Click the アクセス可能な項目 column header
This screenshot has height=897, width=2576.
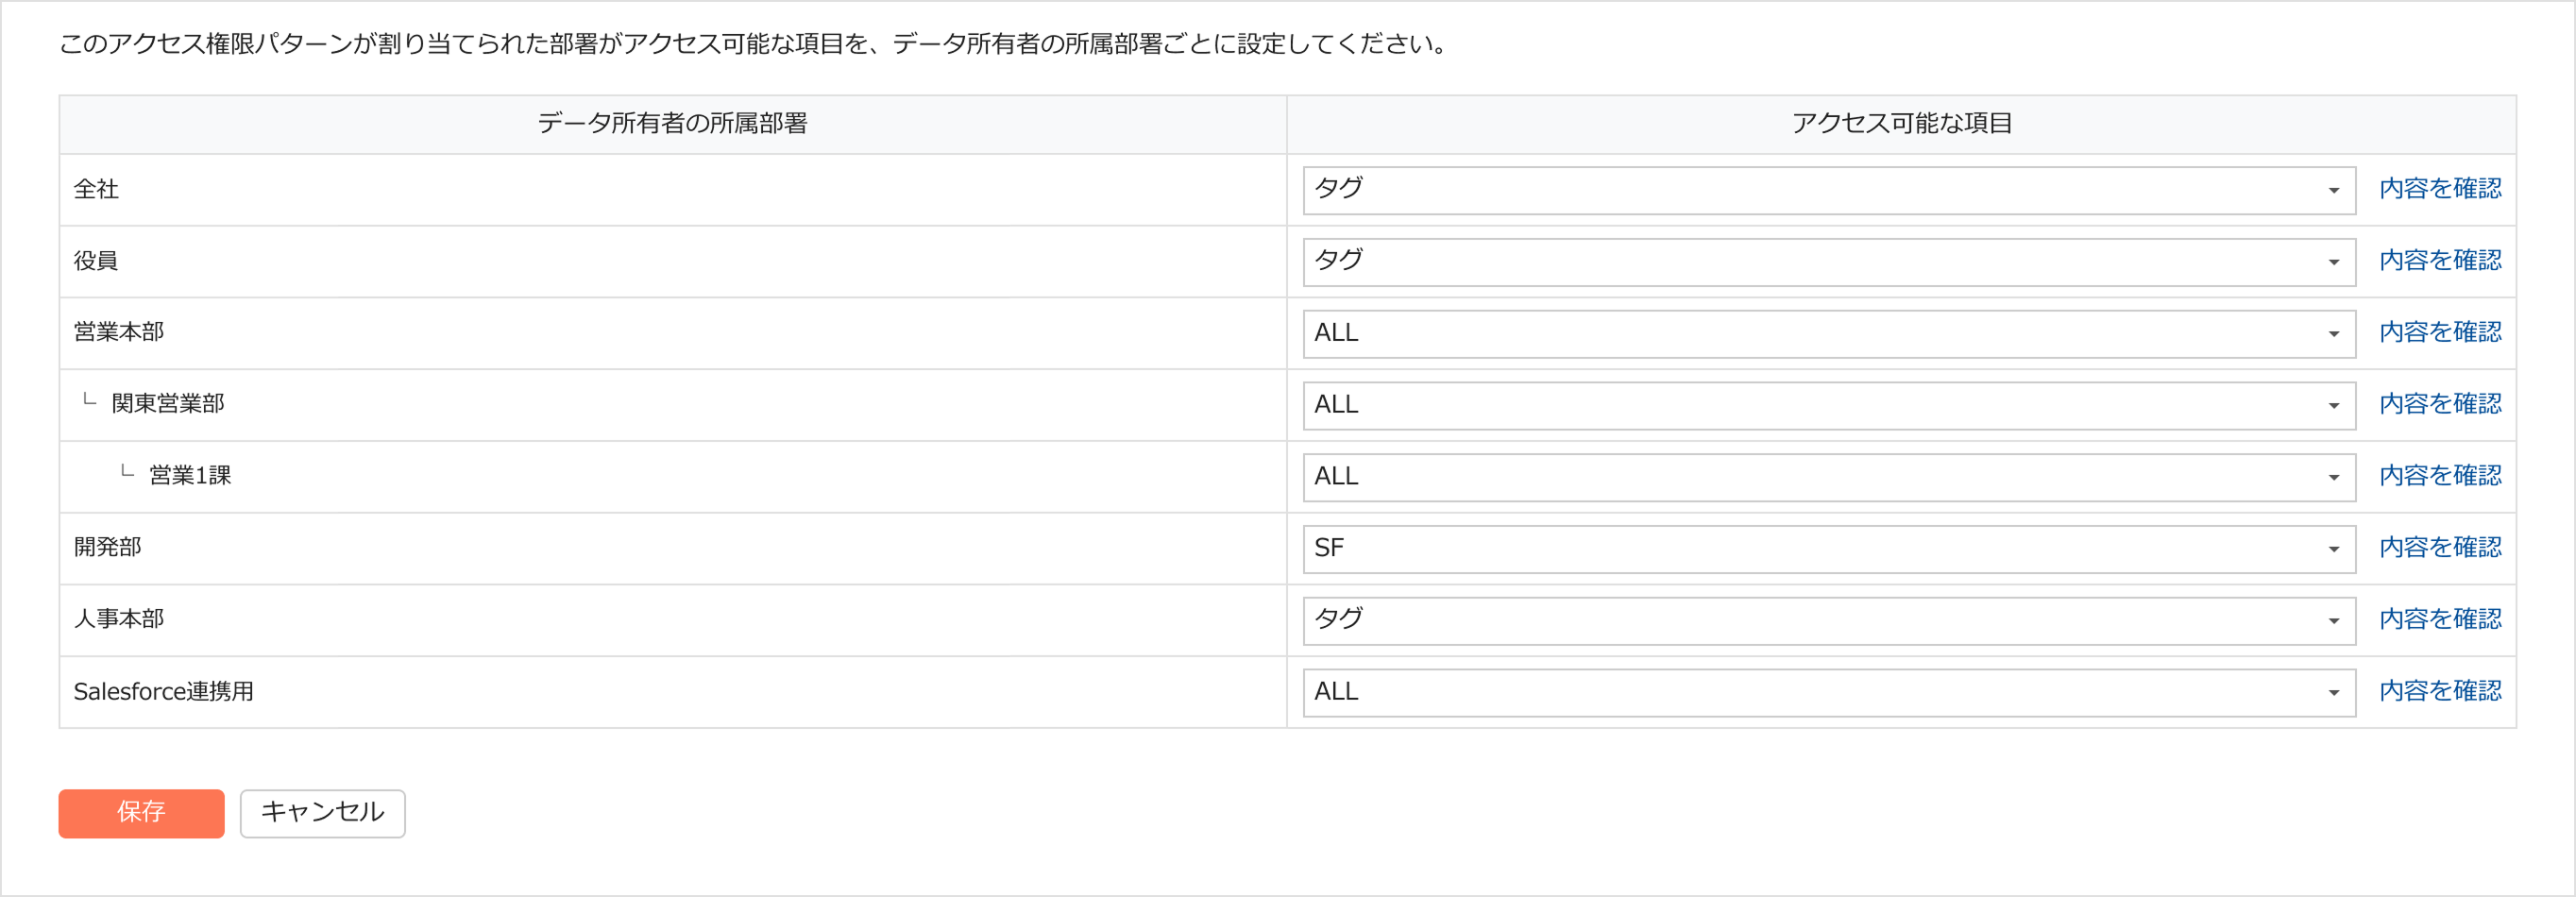(x=1901, y=124)
